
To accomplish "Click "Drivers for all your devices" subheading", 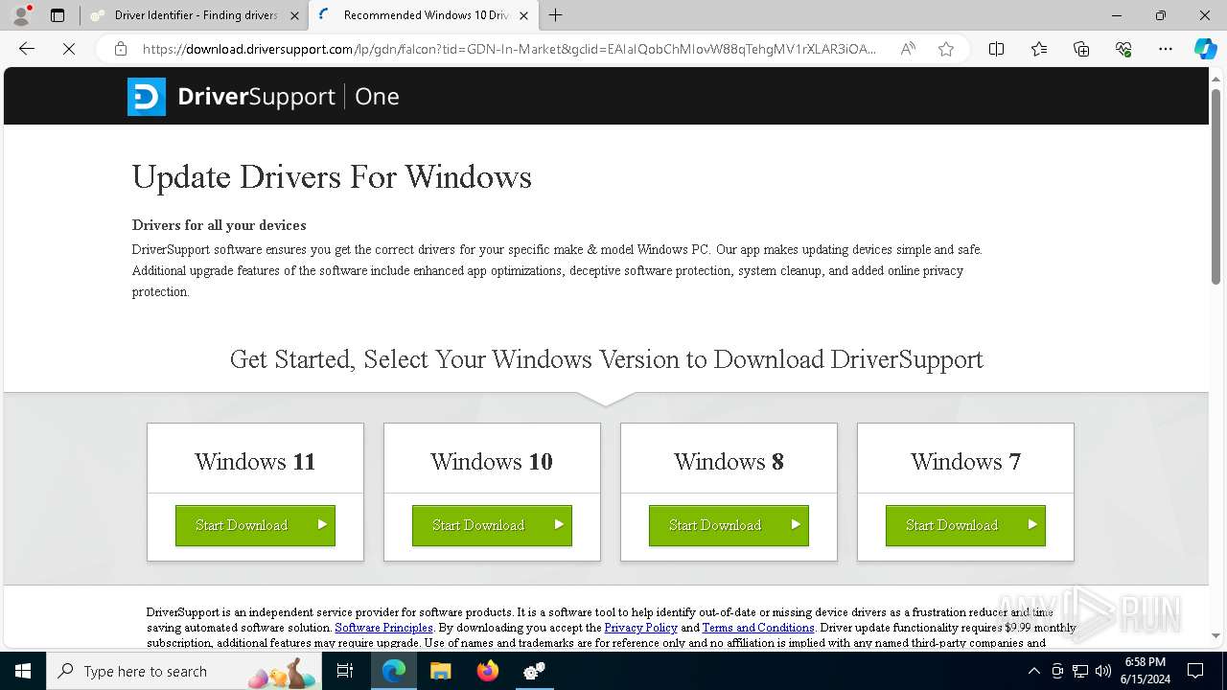I will pos(220,225).
